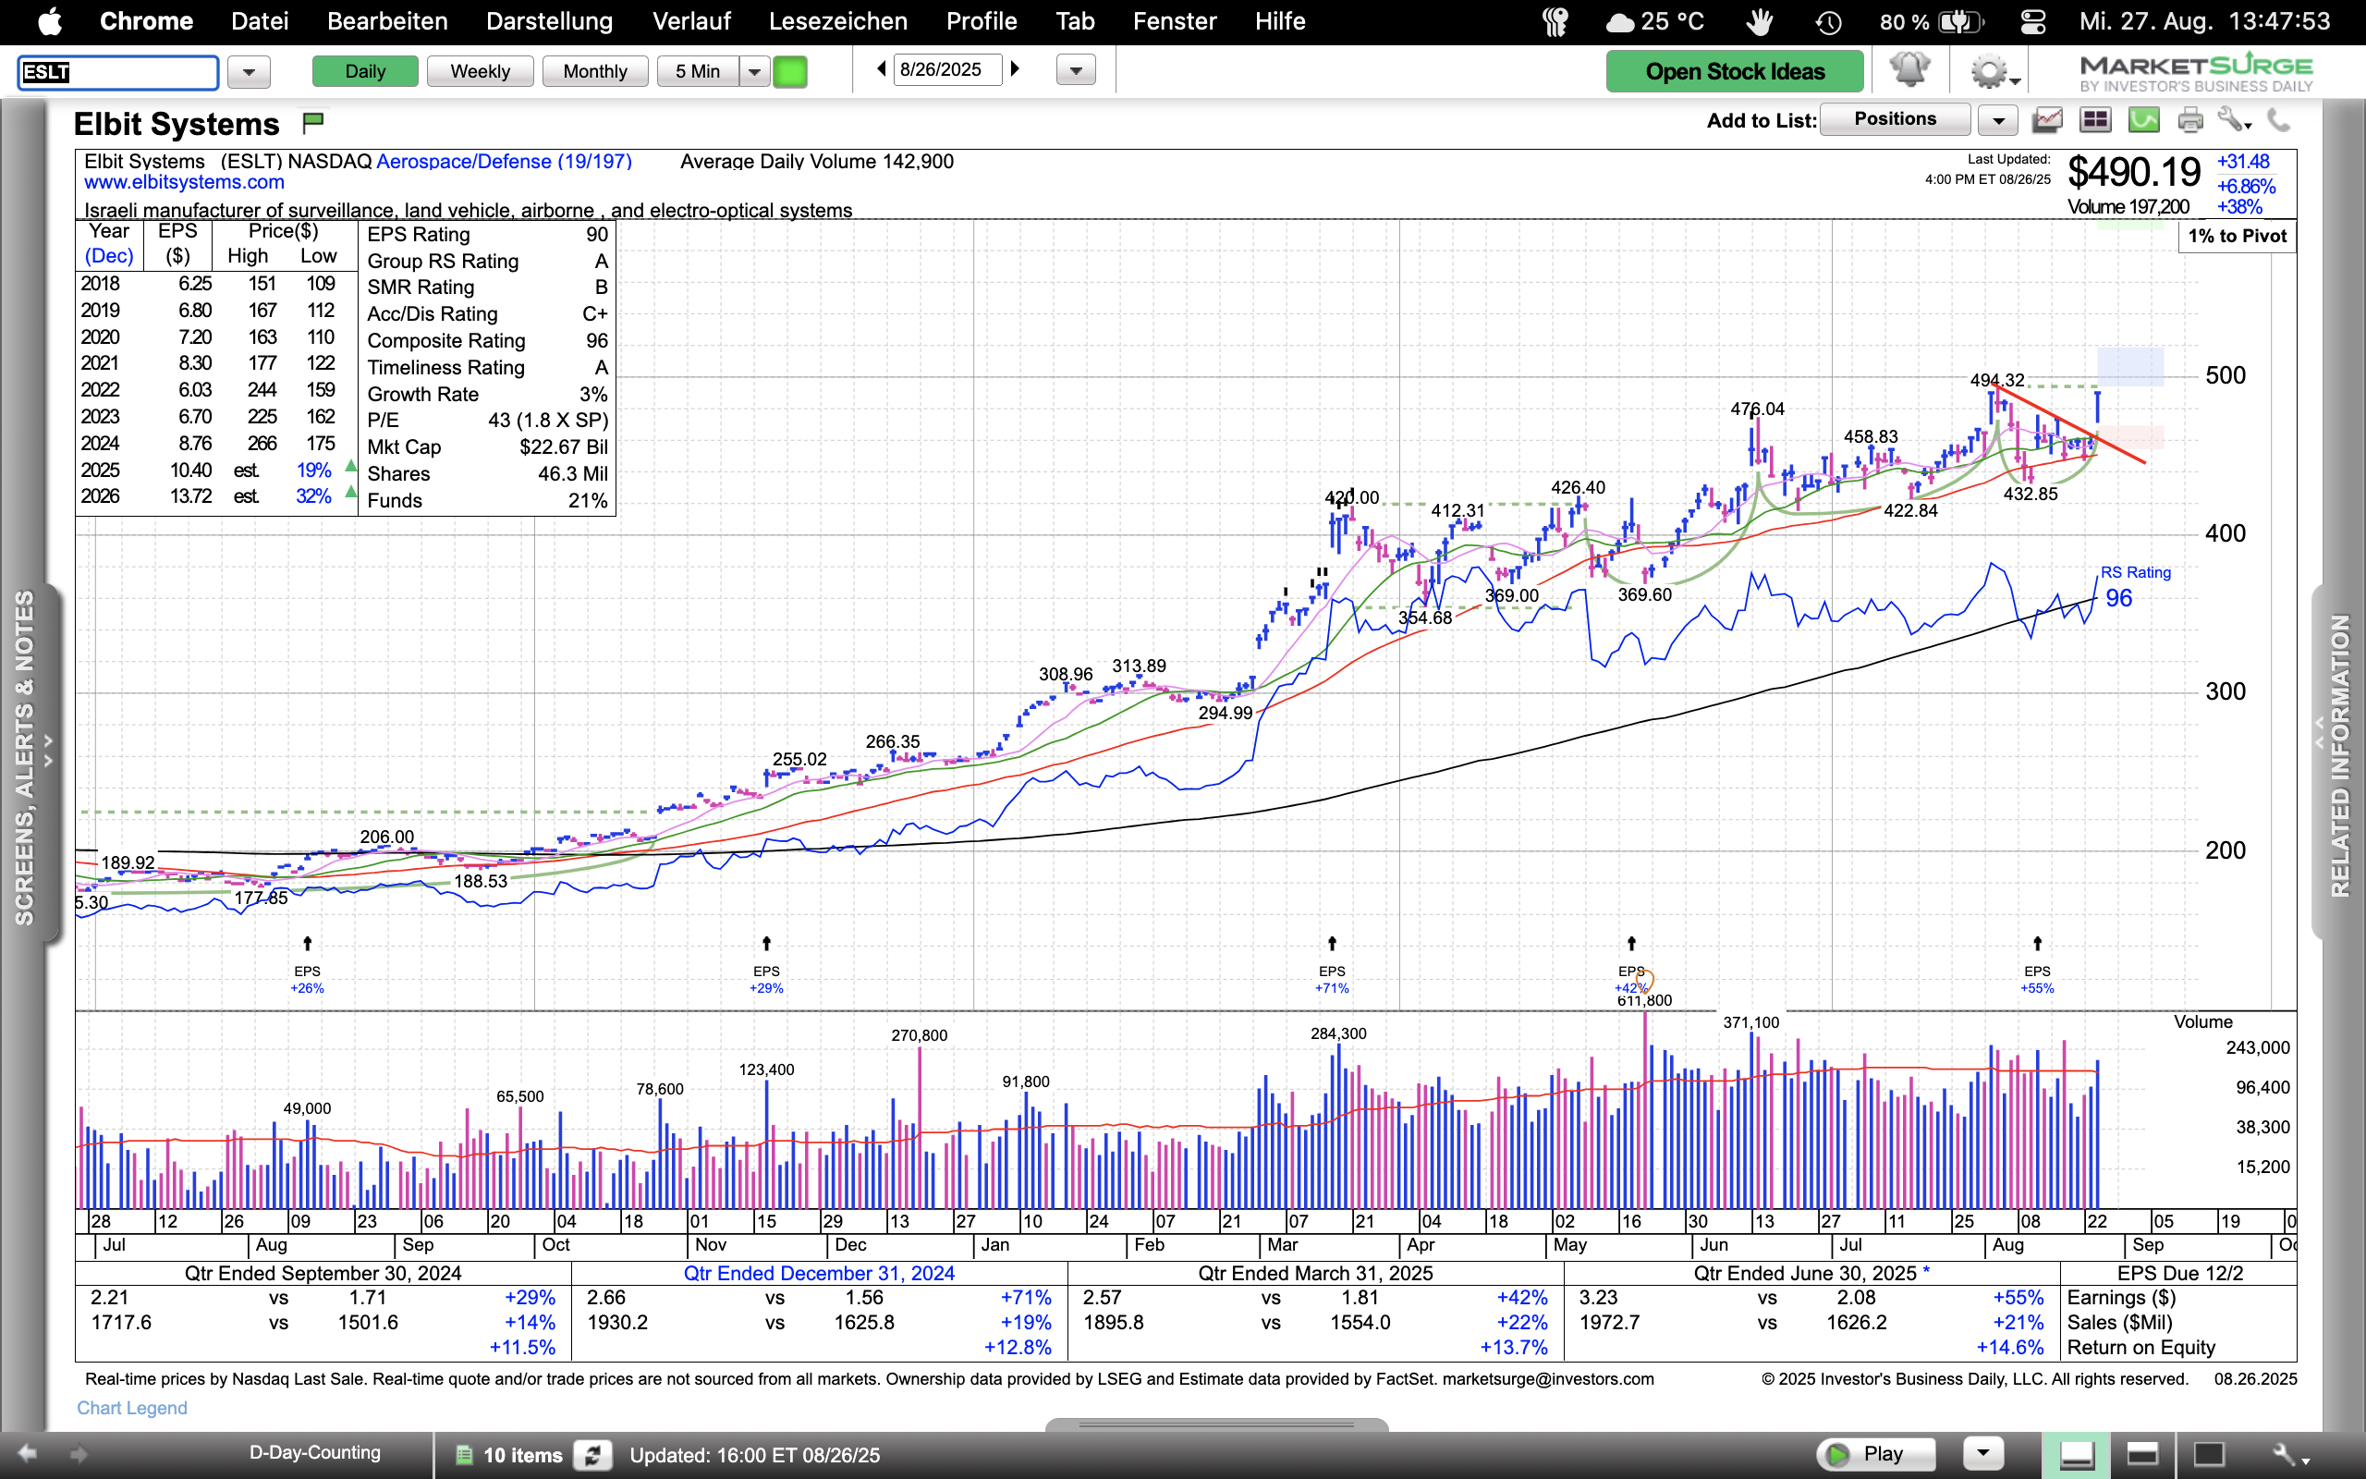Click the green color square next to 5 Min
The height and width of the screenshot is (1479, 2366).
pos(790,71)
